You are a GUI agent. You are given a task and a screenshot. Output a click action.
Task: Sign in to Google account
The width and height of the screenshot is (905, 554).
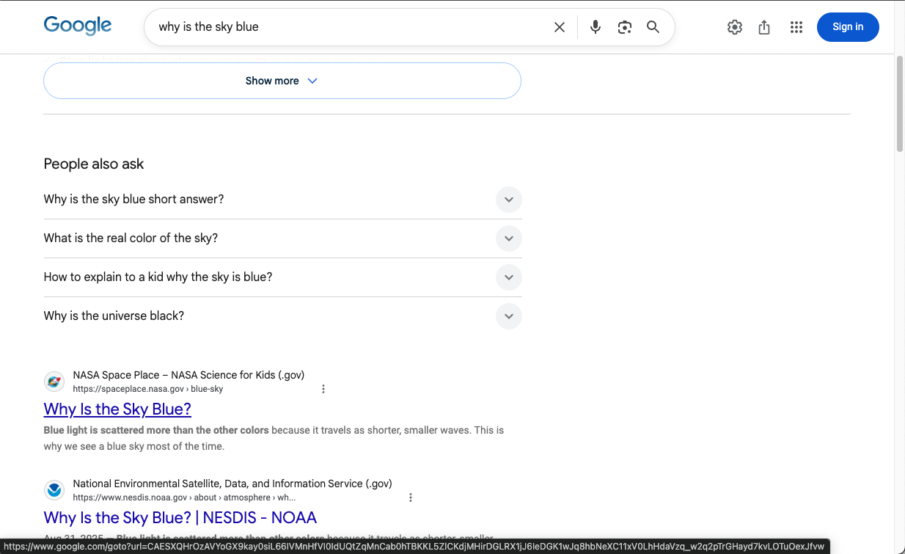click(x=848, y=27)
